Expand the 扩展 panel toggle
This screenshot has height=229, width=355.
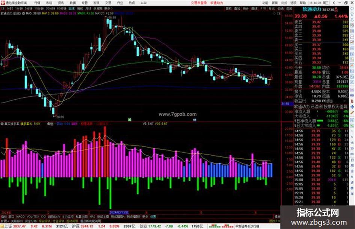point(5,221)
